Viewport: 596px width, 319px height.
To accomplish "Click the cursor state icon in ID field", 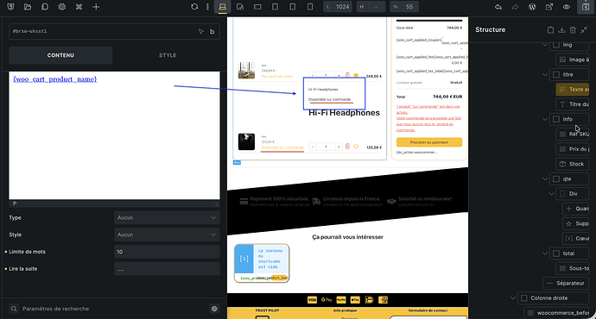I will 201,32.
